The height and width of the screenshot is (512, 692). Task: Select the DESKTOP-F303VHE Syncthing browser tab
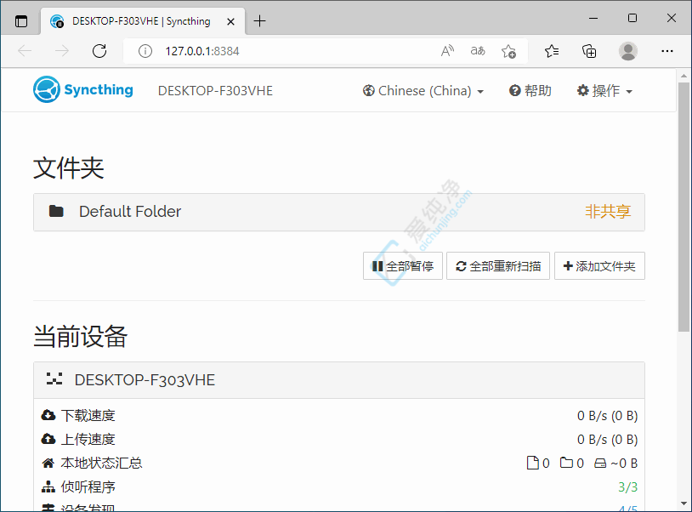136,21
